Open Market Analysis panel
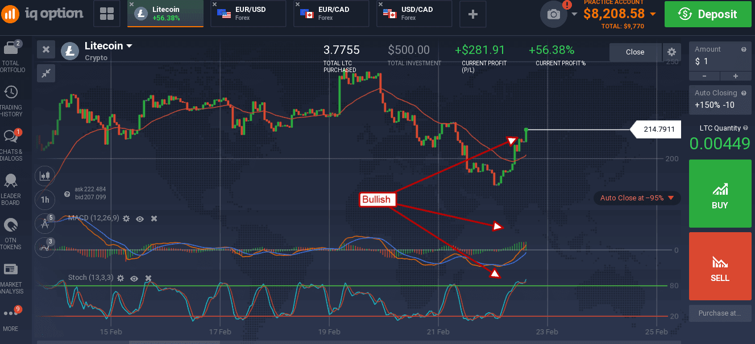Screen dimensions: 755x344 click(11, 278)
